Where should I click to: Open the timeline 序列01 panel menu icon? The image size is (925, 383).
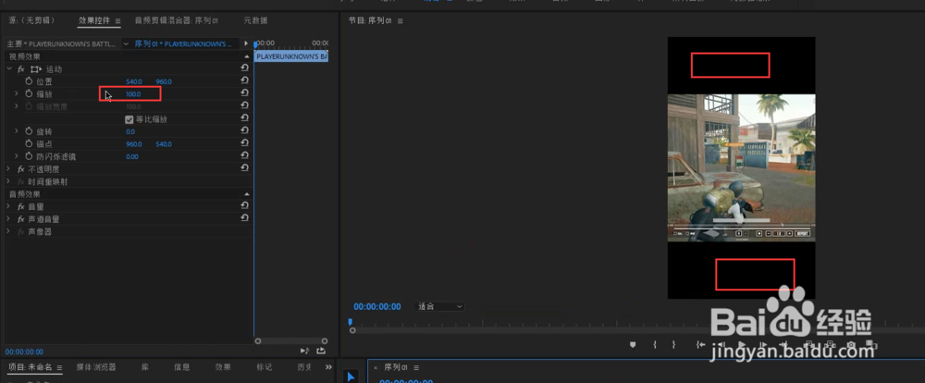tap(416, 367)
